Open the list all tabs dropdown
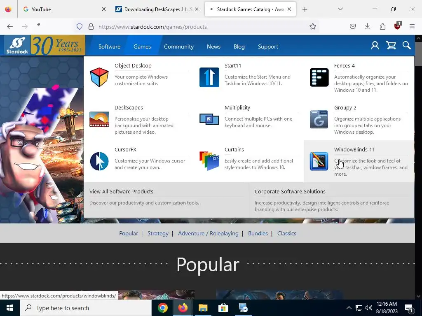The height and width of the screenshot is (316, 422). pos(340,9)
